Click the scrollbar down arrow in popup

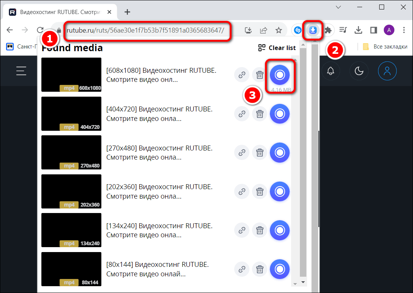[303, 282]
